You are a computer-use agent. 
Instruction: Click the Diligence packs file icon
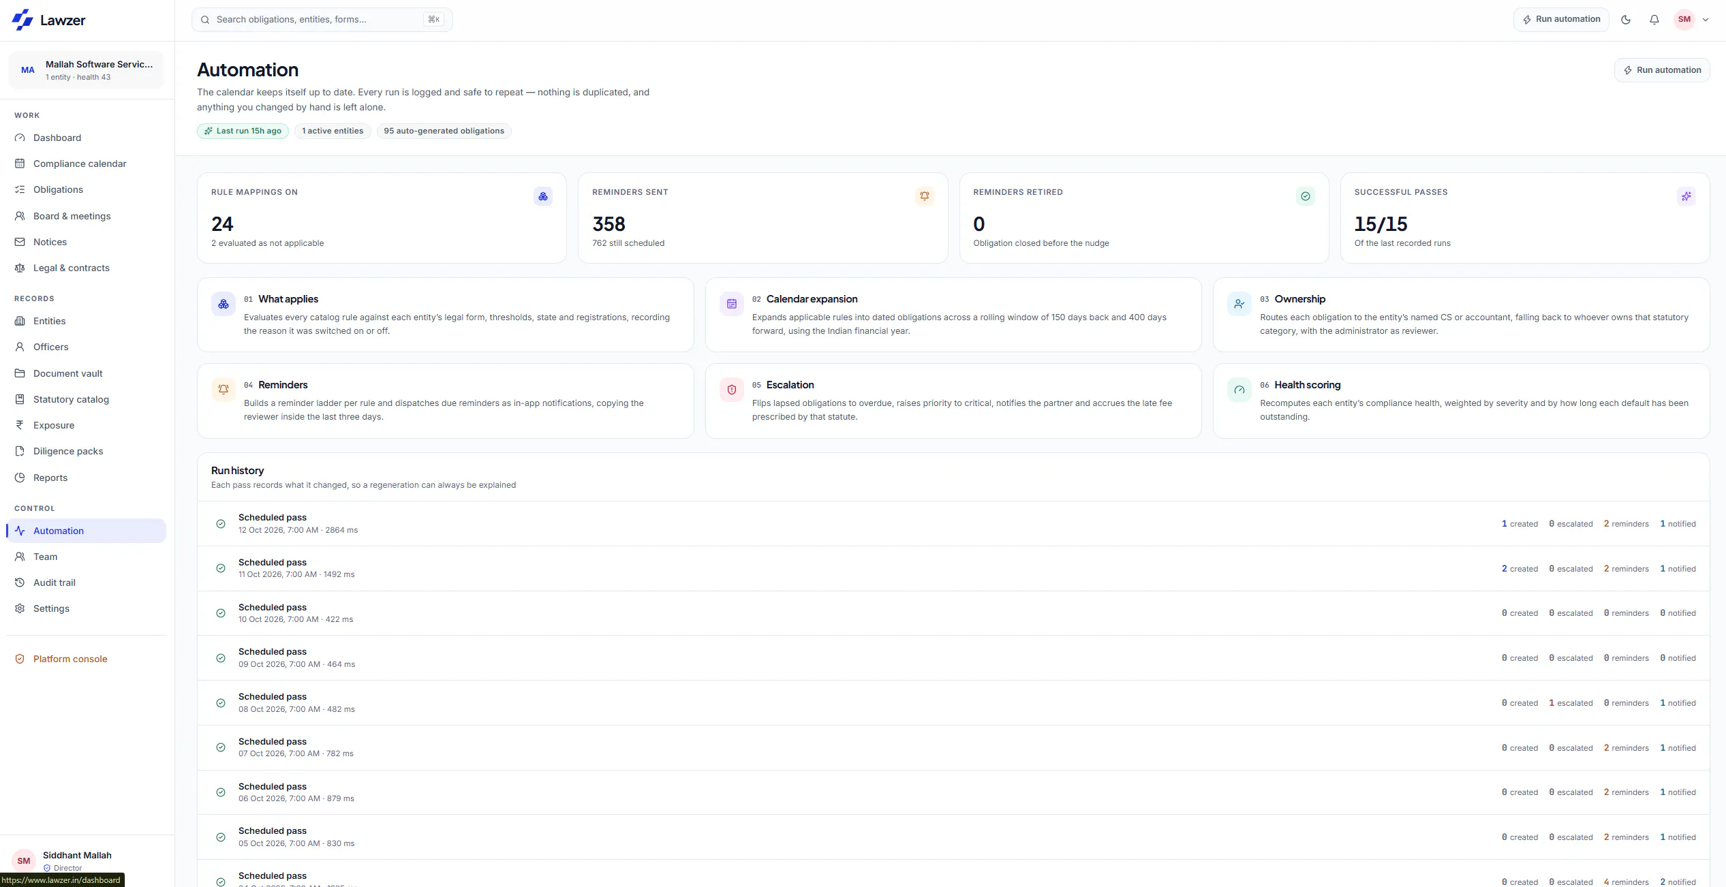(20, 451)
